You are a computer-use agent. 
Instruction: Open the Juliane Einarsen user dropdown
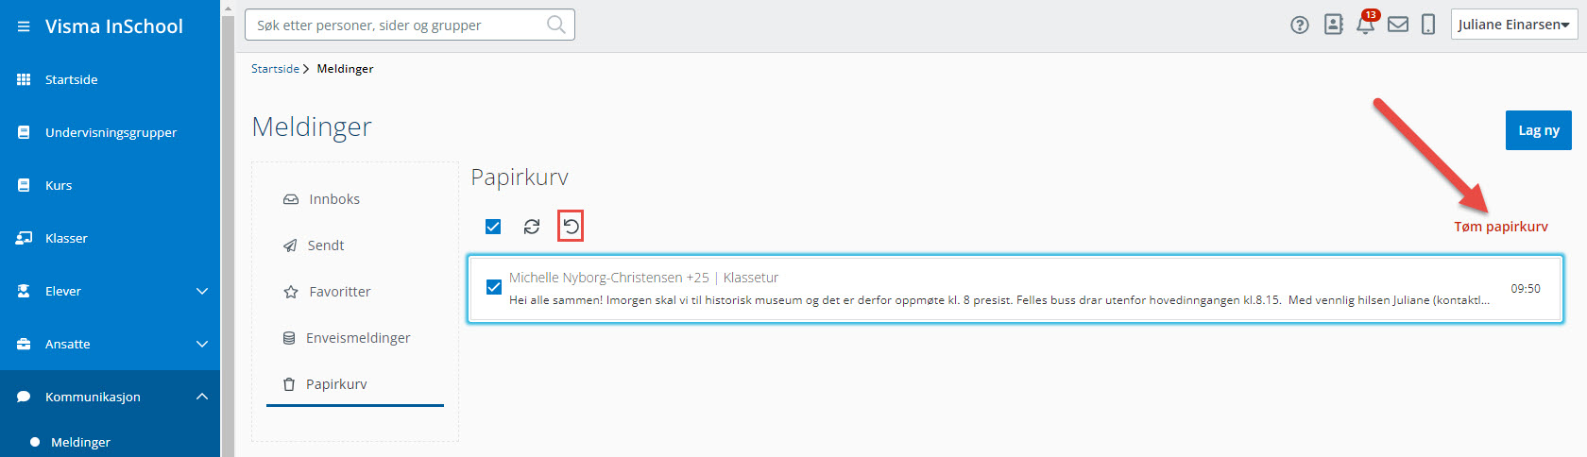pyautogui.click(x=1514, y=25)
